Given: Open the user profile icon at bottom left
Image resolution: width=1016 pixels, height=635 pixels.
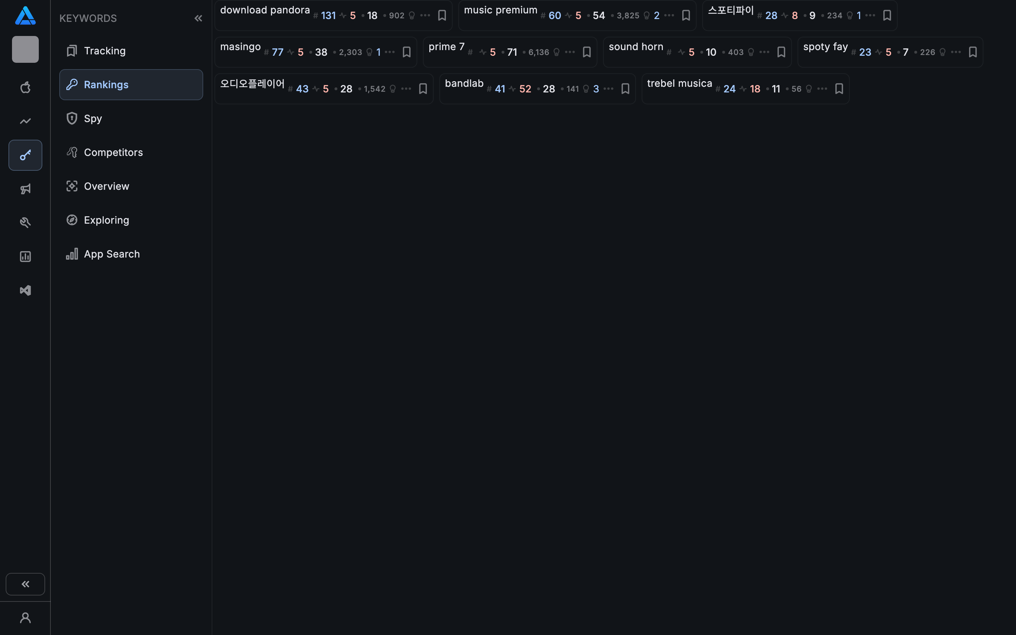Looking at the screenshot, I should [25, 617].
